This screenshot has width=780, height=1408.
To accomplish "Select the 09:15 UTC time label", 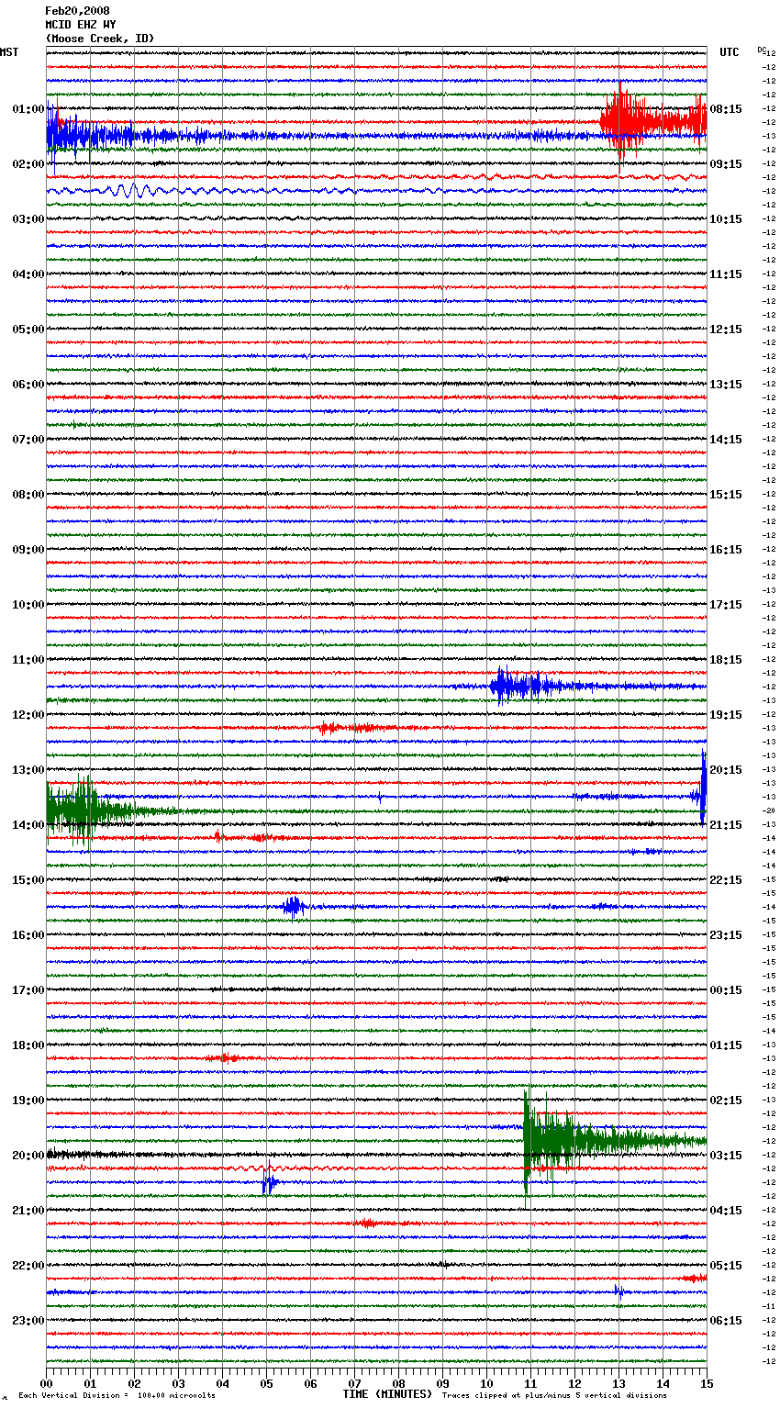I will 726,164.
